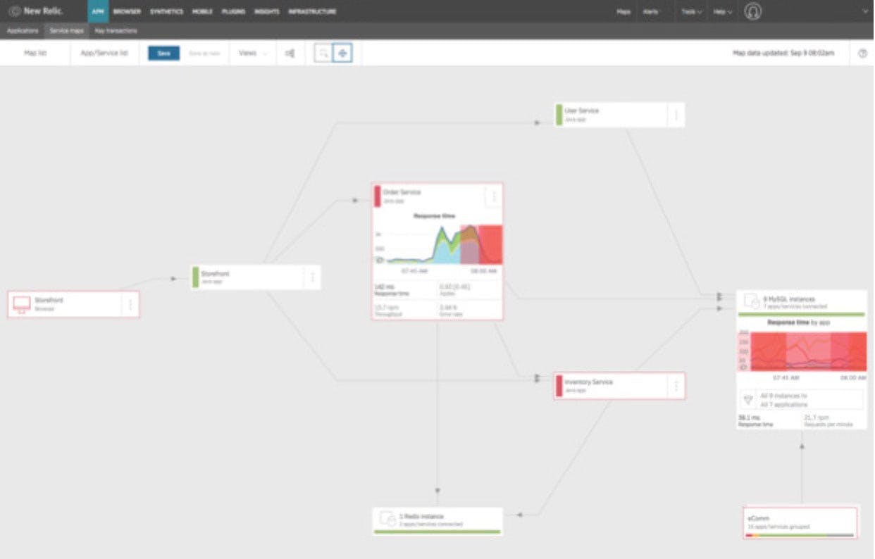Click Order Service red status indicator

[378, 196]
